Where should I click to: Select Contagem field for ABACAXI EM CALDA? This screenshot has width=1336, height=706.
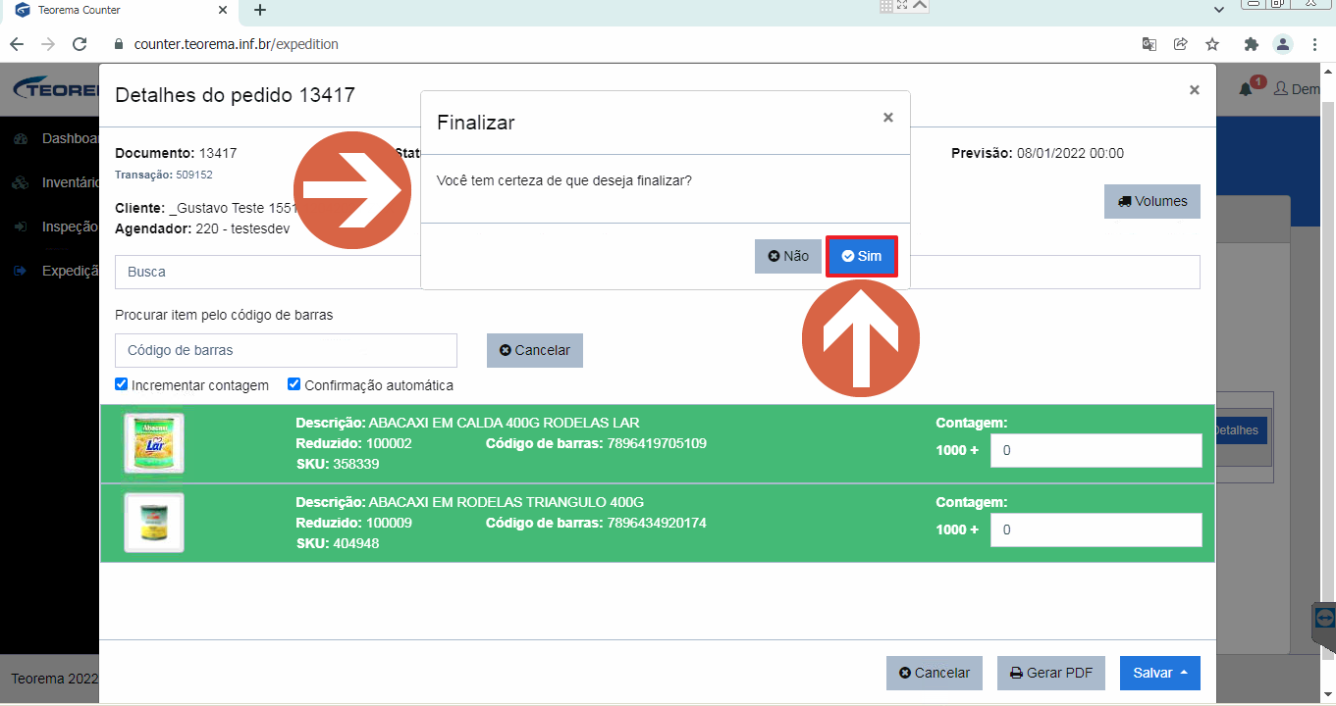(x=1096, y=451)
